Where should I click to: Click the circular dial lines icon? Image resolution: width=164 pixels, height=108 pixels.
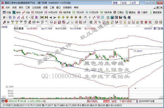pyautogui.click(x=34, y=22)
